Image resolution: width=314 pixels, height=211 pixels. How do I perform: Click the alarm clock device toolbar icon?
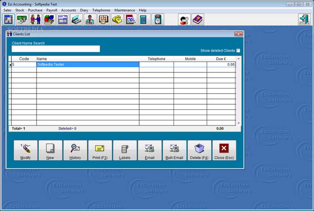[x=158, y=20]
